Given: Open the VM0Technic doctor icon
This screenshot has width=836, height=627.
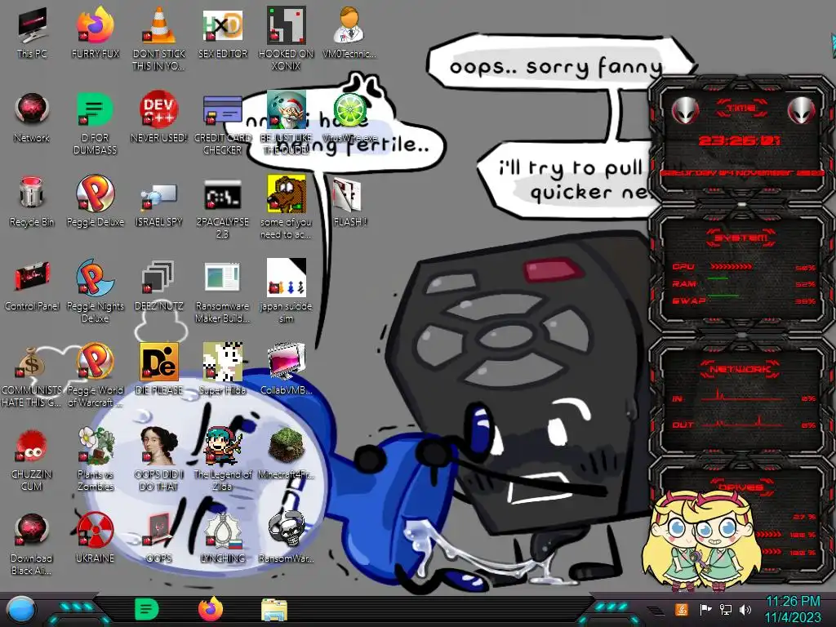Looking at the screenshot, I should click(x=349, y=33).
